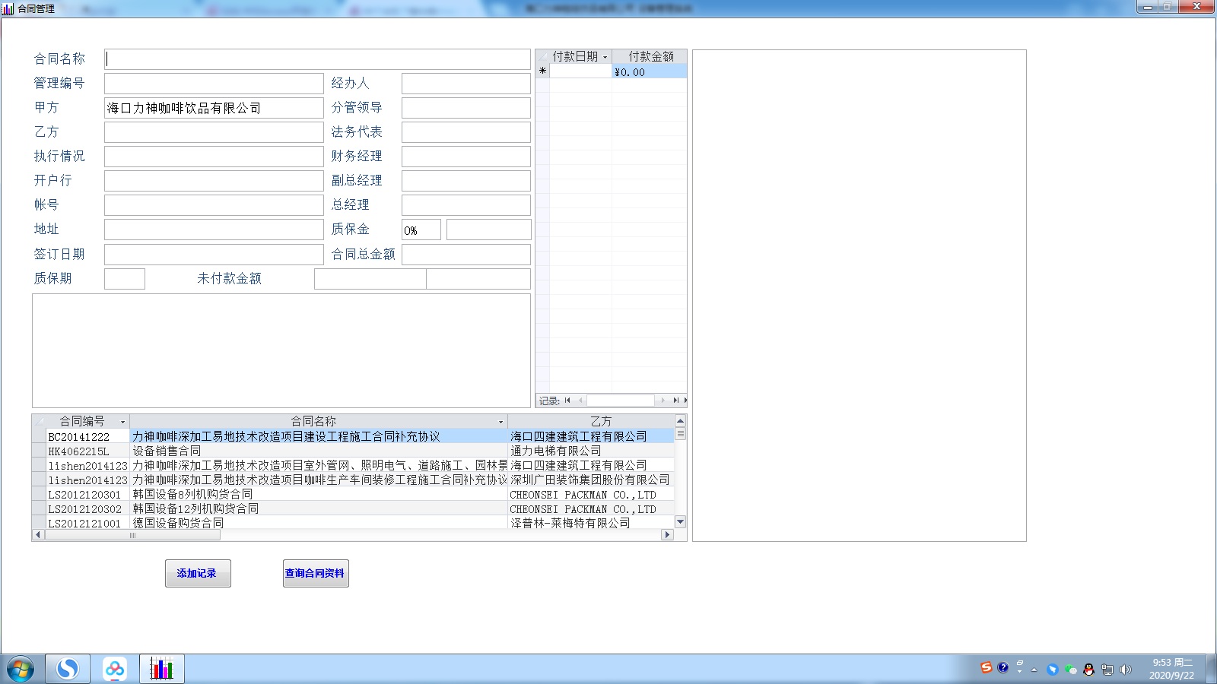Viewport: 1217px width, 684px height.
Task: Click the 地址 input field
Action: (x=214, y=230)
